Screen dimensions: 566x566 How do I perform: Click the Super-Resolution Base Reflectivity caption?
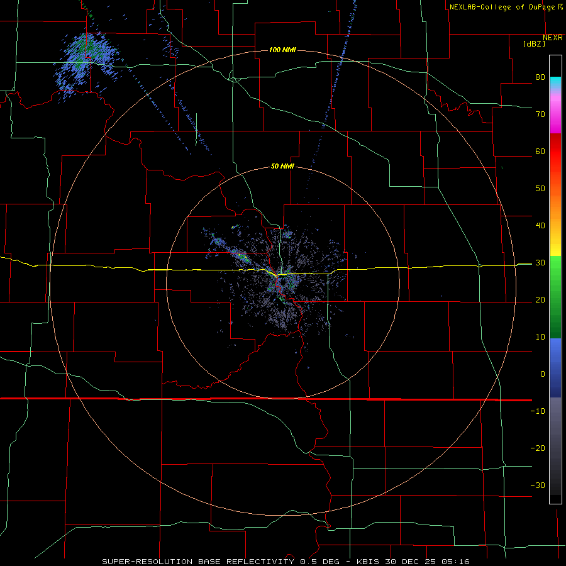click(x=286, y=562)
